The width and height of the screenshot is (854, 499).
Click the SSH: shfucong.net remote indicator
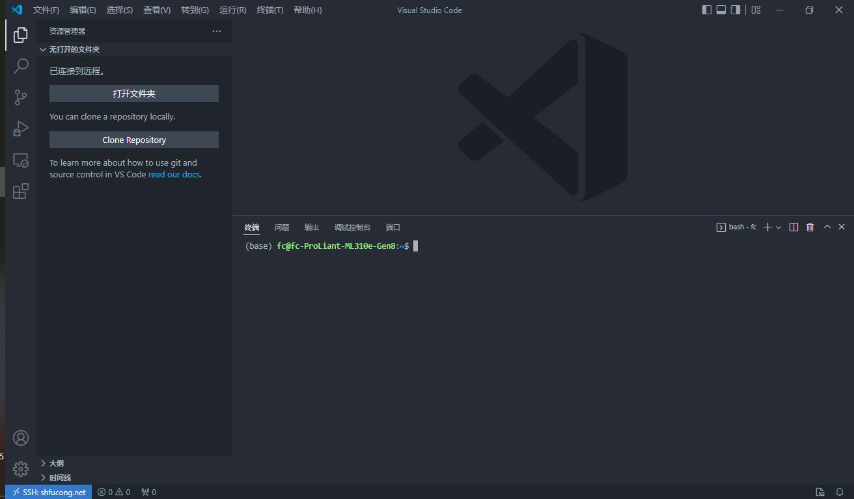[x=49, y=492]
